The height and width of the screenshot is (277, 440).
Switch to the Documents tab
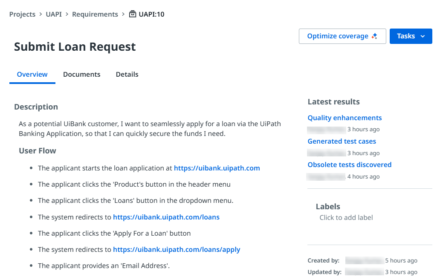pos(81,74)
